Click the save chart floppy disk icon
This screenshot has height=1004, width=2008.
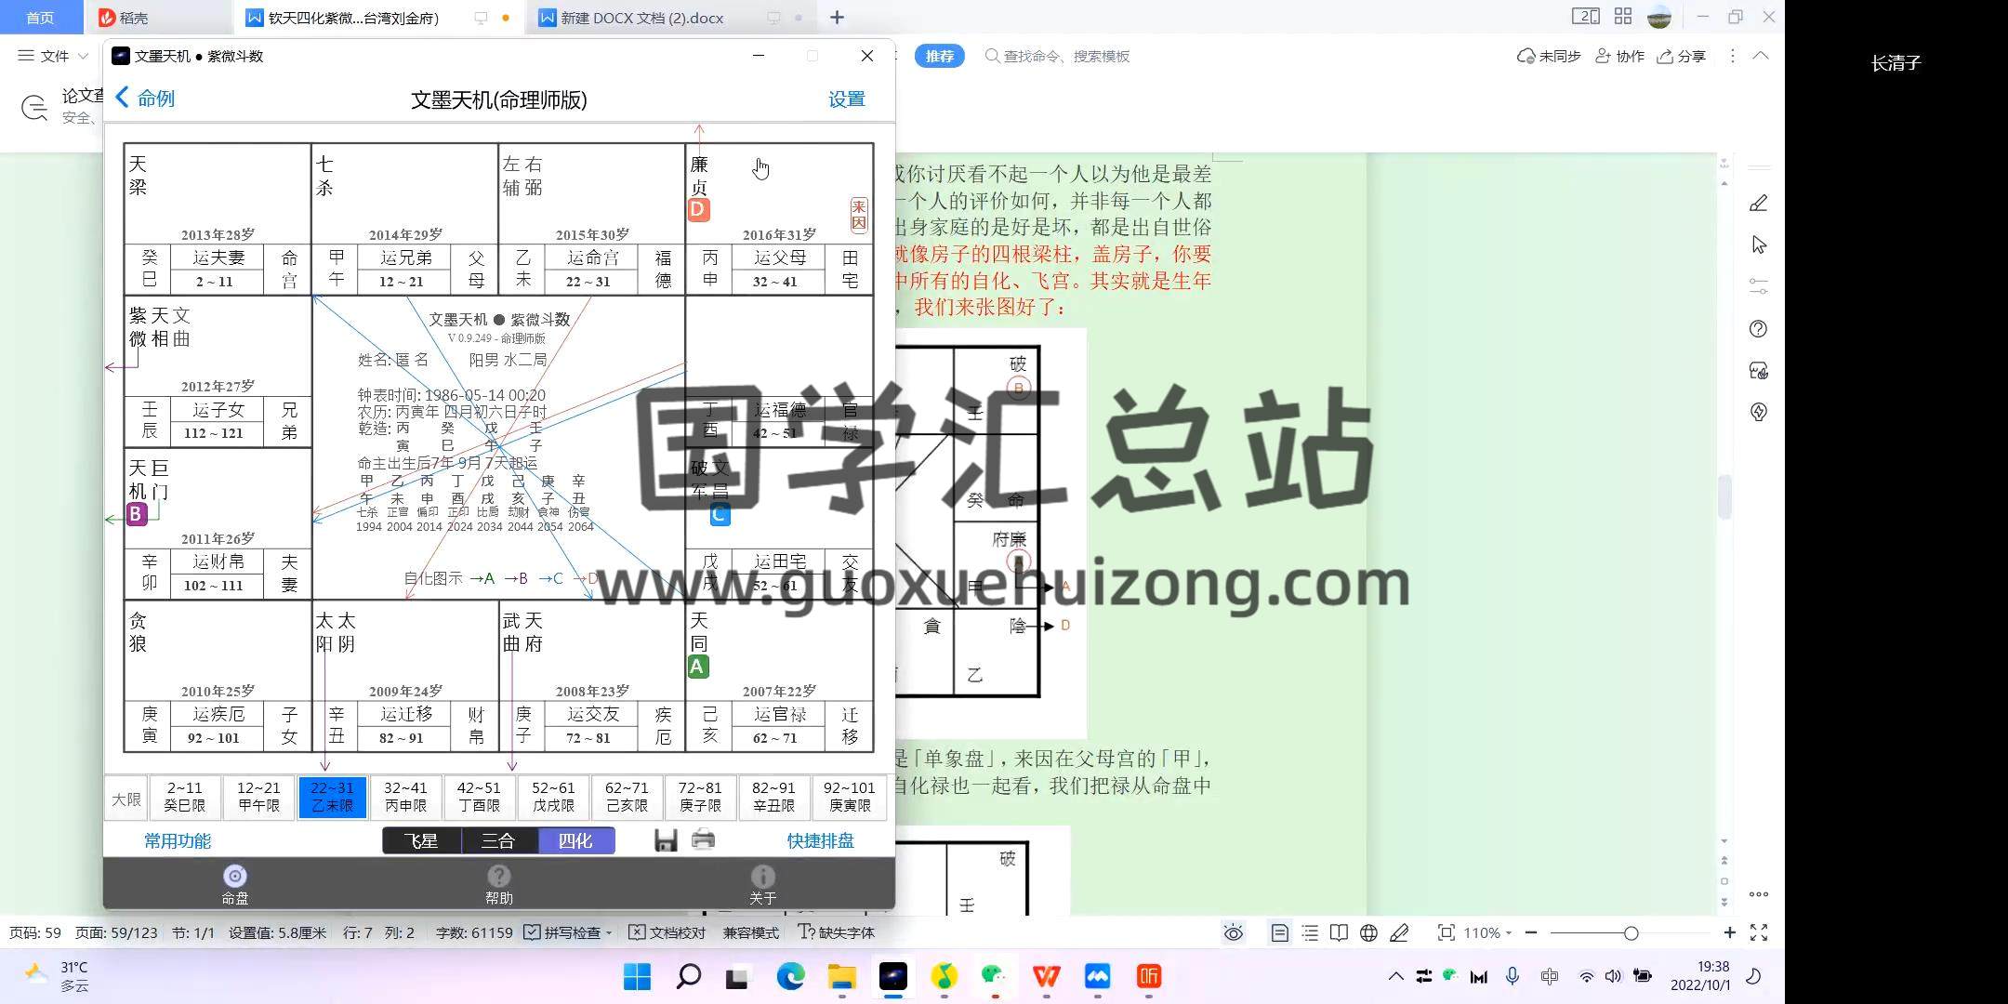(665, 840)
